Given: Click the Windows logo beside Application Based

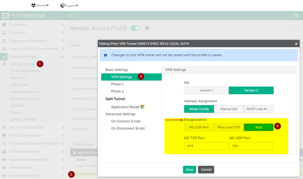Looking at the screenshot, I should pos(143,107).
